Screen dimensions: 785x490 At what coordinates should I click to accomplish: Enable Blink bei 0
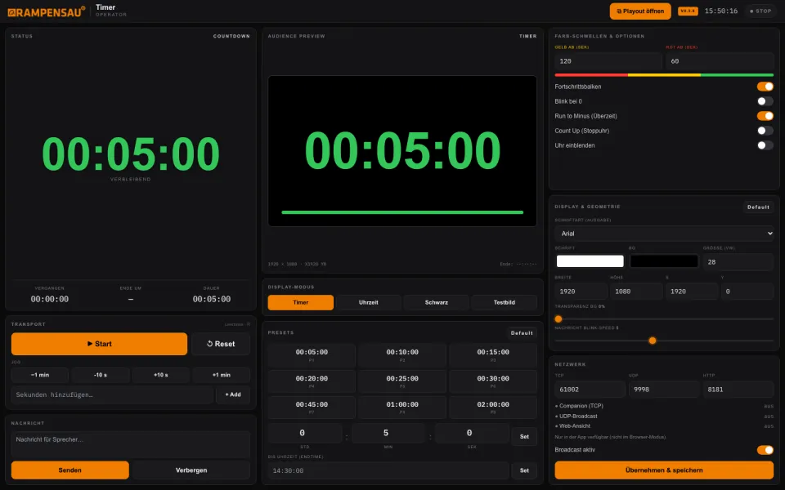pyautogui.click(x=765, y=101)
